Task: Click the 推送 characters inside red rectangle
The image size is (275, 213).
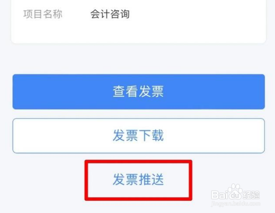Action: (x=151, y=180)
